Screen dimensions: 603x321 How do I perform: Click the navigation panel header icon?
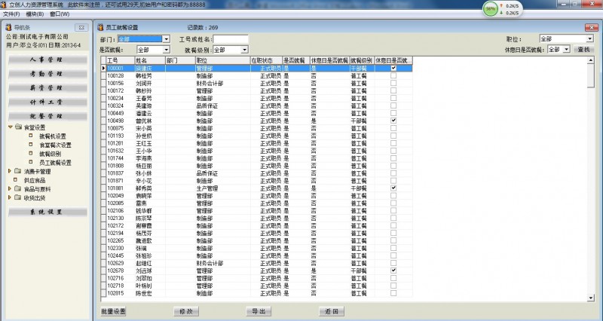[8, 26]
